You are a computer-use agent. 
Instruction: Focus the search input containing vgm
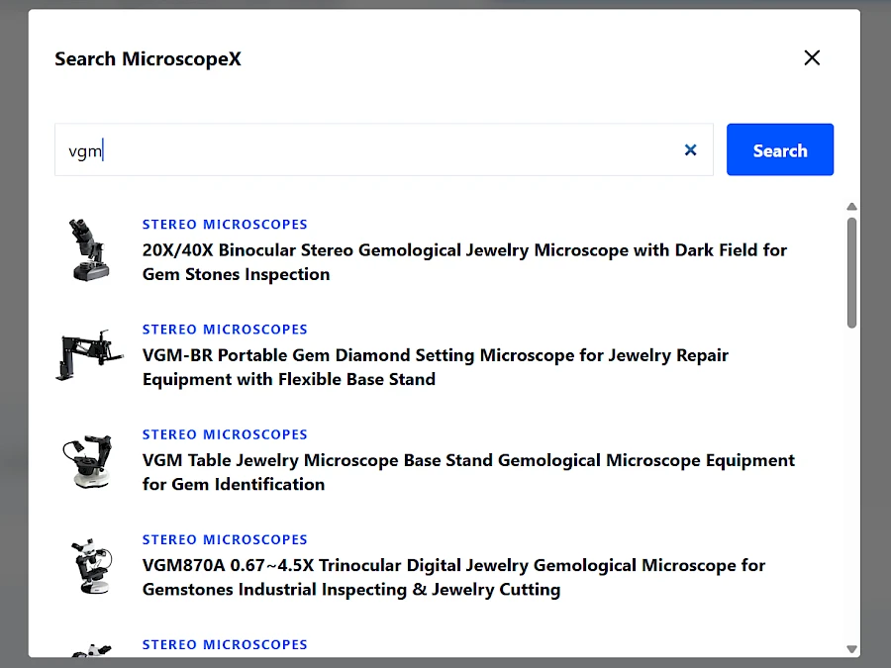pyautogui.click(x=383, y=149)
